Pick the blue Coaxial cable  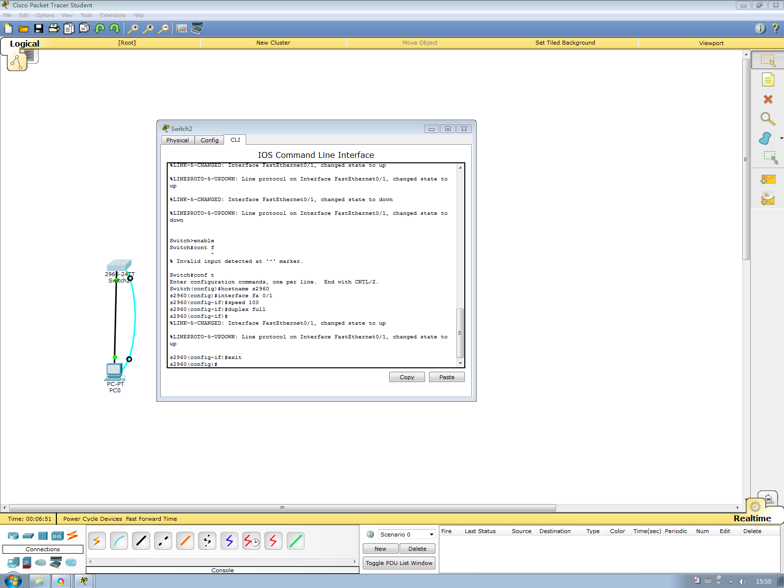pyautogui.click(x=229, y=541)
